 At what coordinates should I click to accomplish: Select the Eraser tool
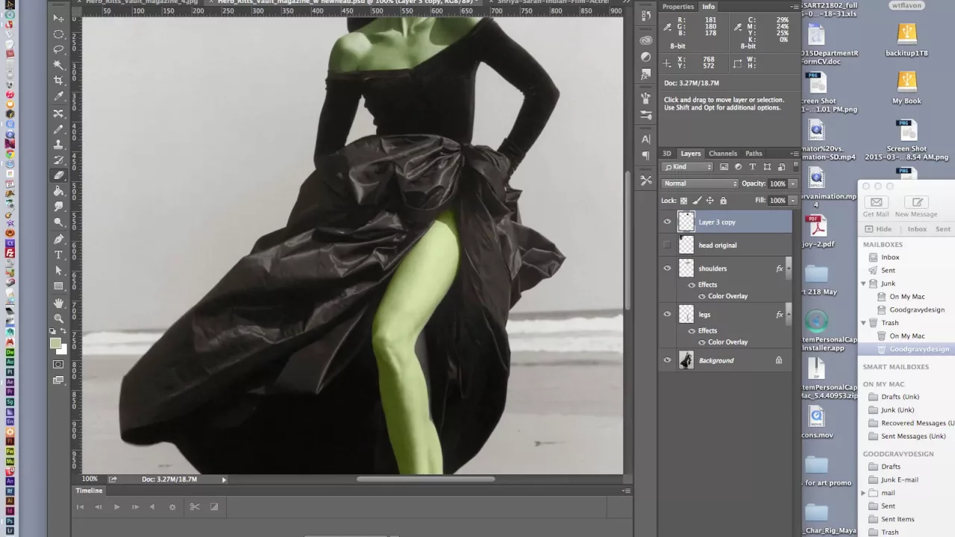click(x=58, y=176)
